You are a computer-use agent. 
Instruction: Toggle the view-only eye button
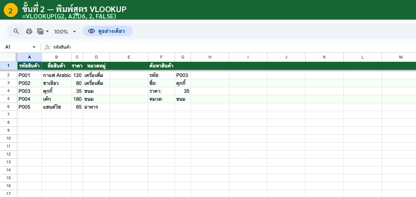pos(107,31)
